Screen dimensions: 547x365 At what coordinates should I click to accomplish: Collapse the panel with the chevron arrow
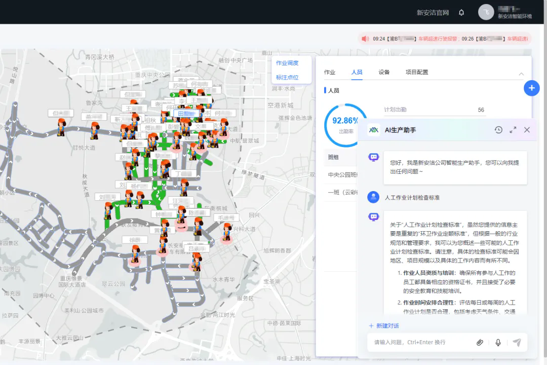(521, 74)
